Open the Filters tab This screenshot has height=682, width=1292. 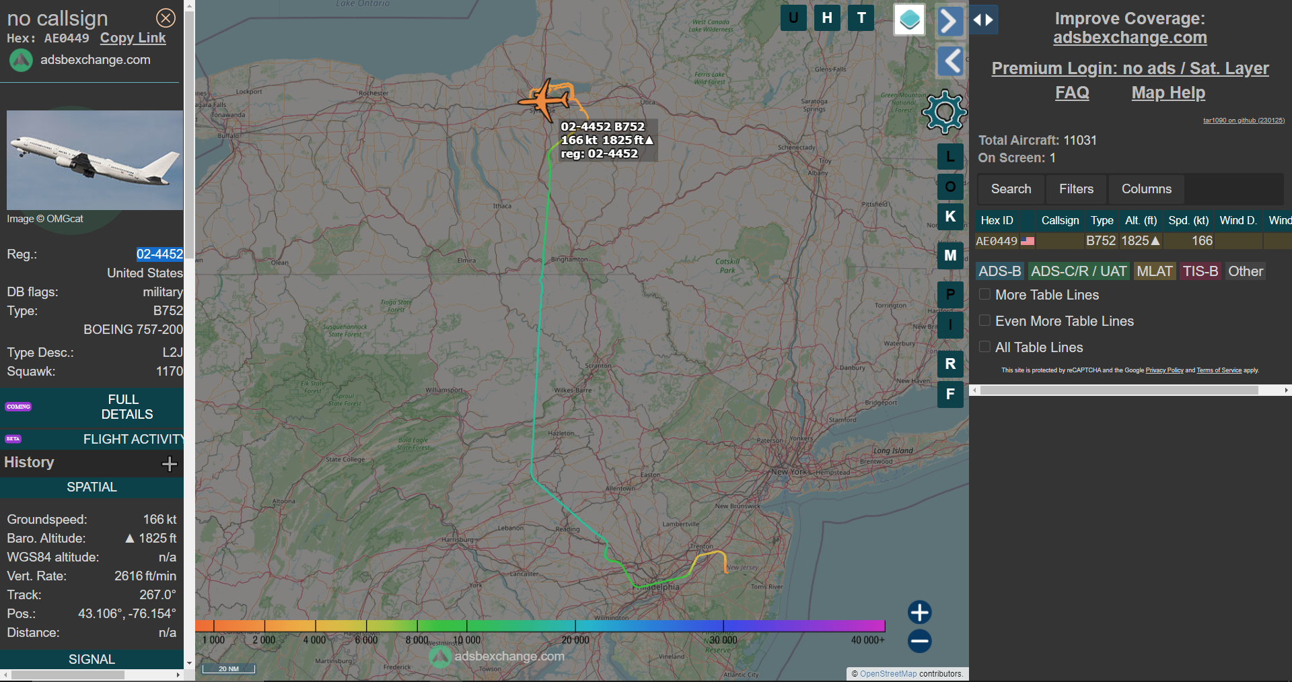(x=1076, y=189)
